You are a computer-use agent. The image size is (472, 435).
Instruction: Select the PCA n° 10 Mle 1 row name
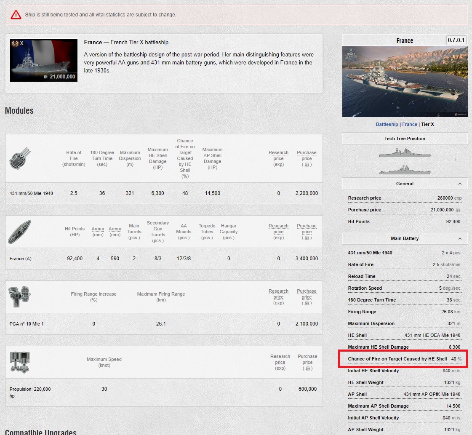coord(27,324)
